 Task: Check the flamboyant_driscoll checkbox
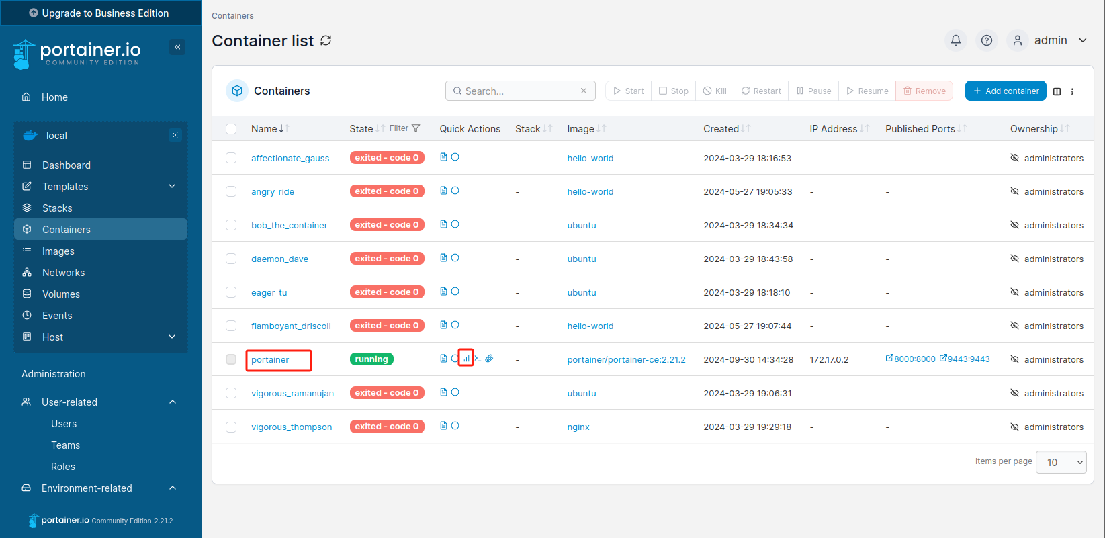231,326
